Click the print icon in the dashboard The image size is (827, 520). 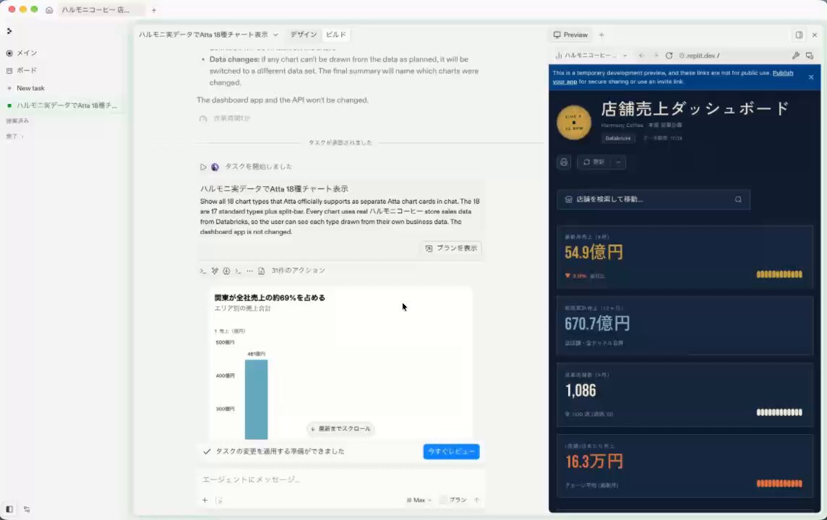564,162
